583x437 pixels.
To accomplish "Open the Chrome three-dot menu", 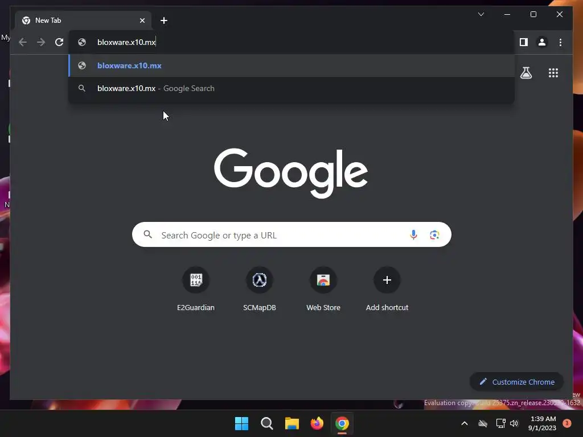I will (560, 42).
